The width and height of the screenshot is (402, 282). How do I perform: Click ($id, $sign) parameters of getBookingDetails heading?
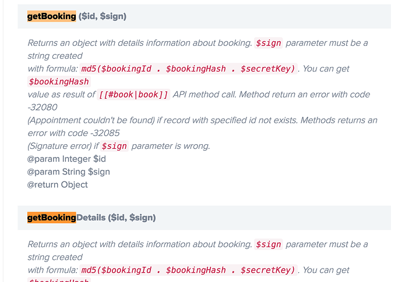pos(132,217)
